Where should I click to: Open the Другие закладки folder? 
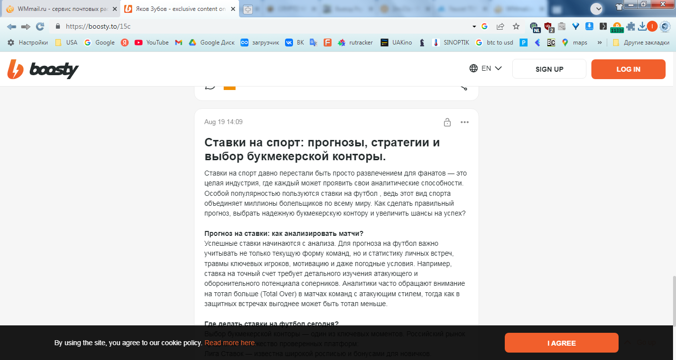point(641,43)
